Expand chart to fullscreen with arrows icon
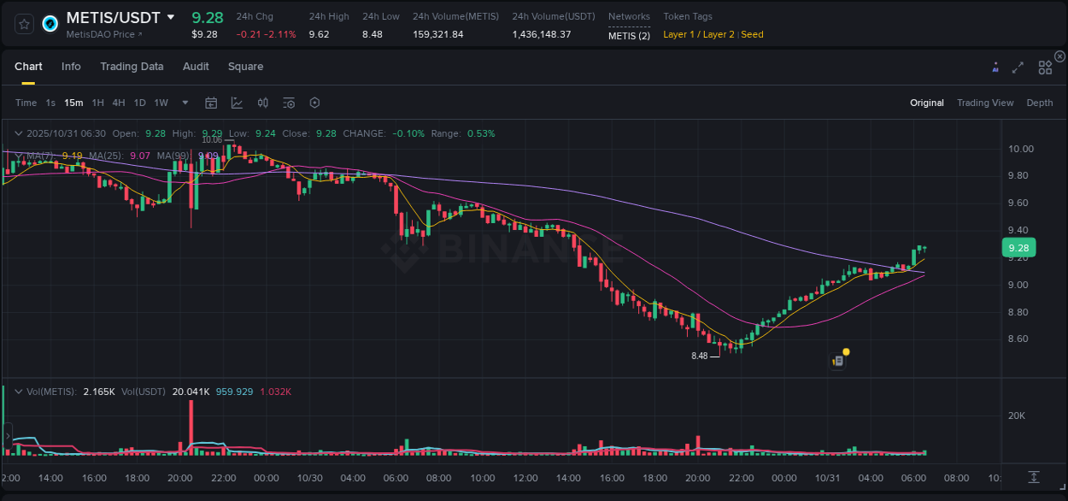1068x501 pixels. (x=1018, y=66)
